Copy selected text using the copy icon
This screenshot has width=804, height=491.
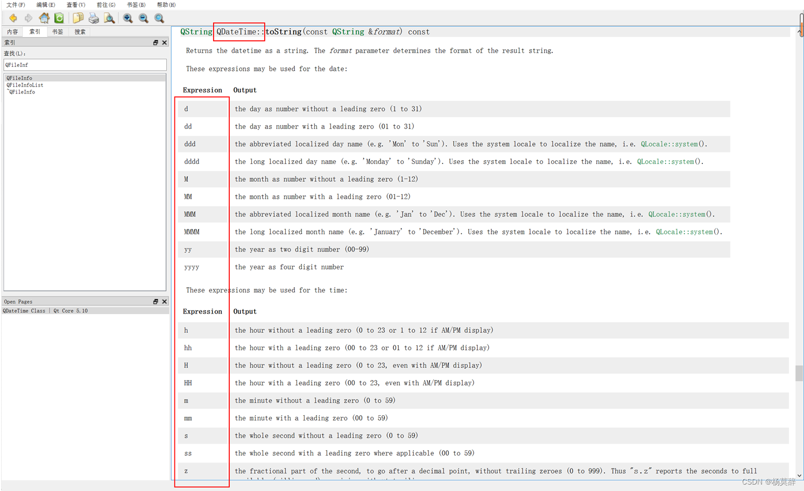pyautogui.click(x=78, y=18)
